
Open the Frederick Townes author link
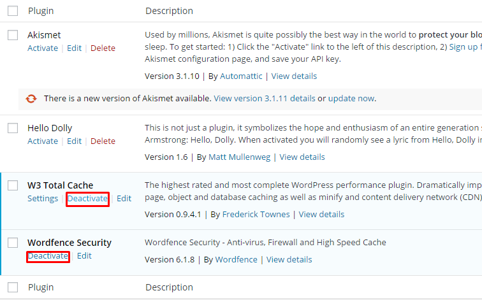(256, 214)
